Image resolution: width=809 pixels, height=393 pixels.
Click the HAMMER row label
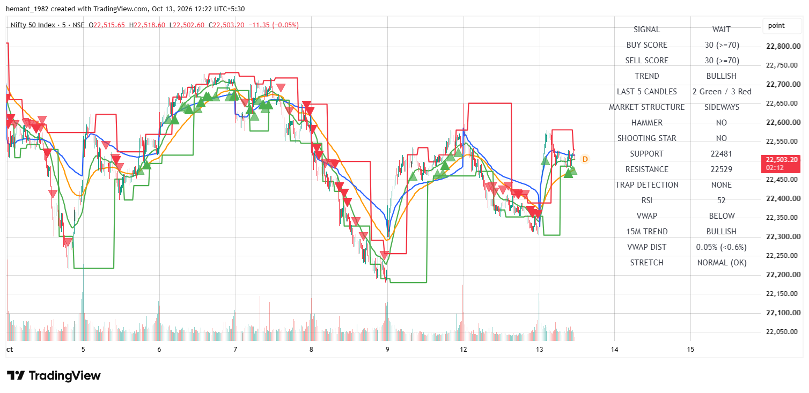(x=646, y=123)
